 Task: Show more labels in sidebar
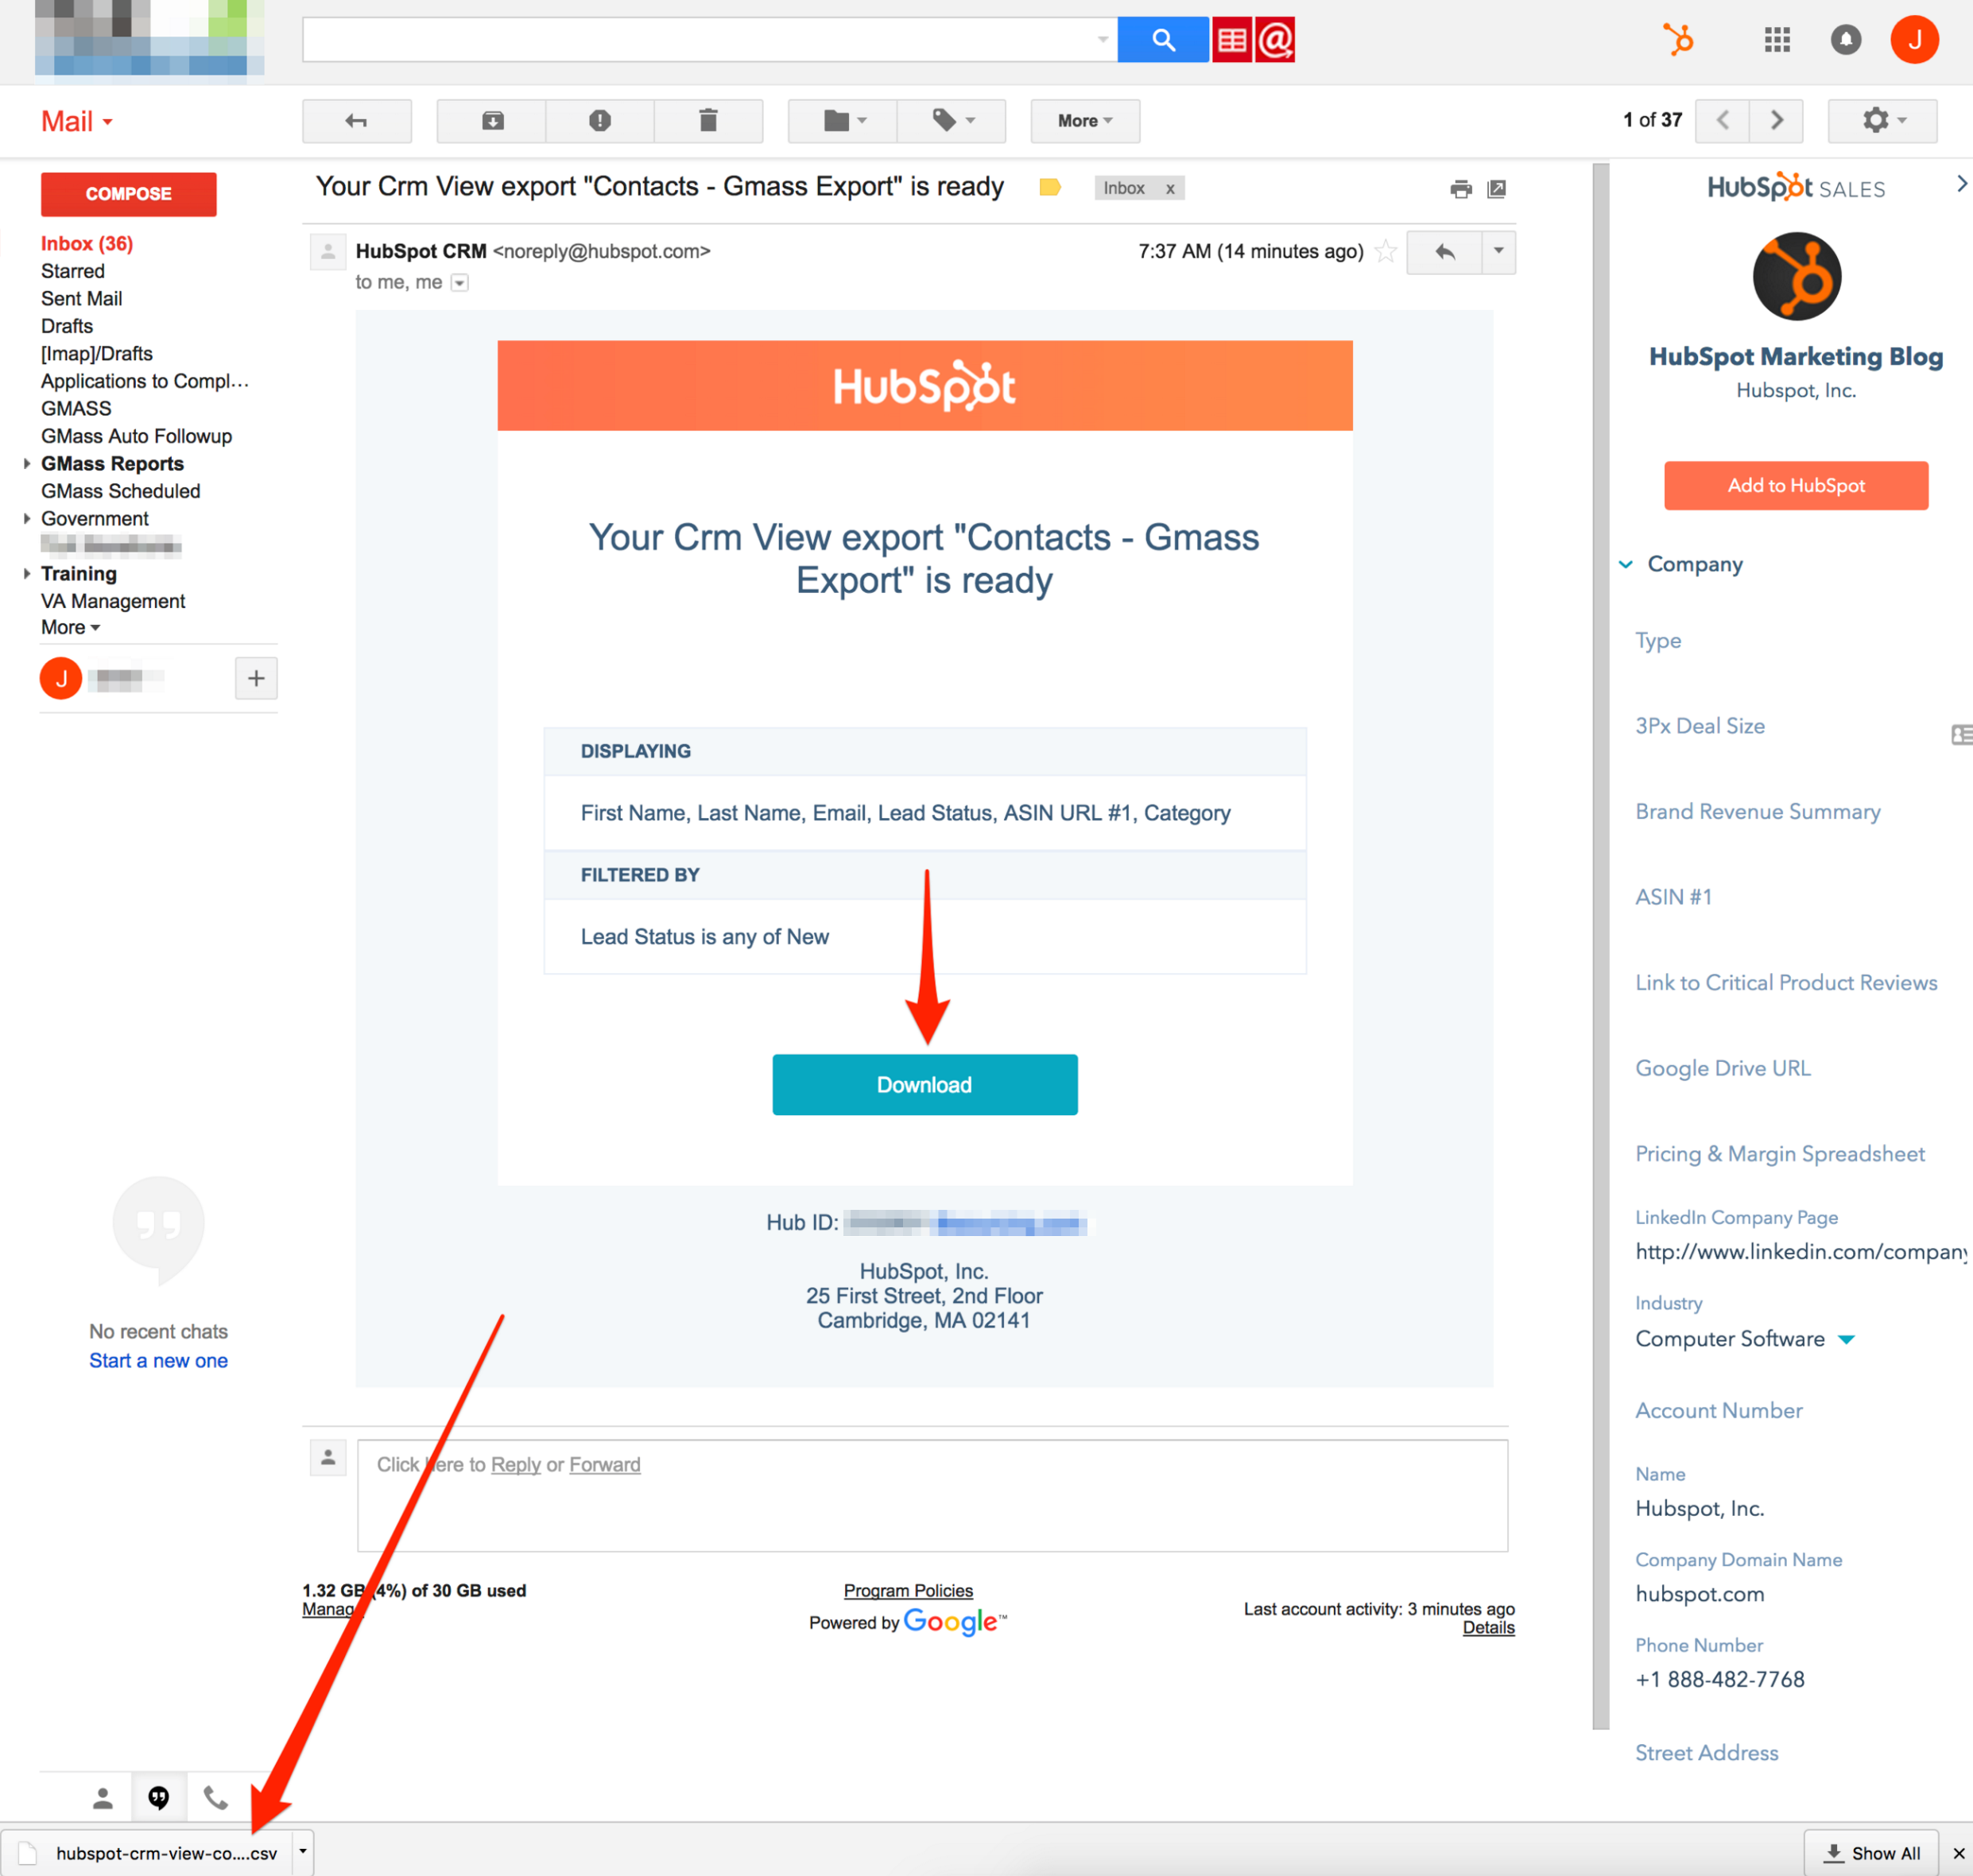pos(70,628)
